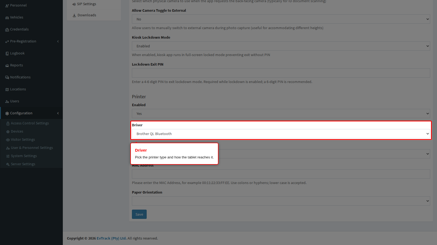Click the Locations map icon

(7, 89)
